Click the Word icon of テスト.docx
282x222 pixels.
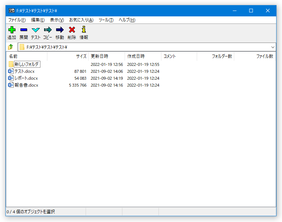click(x=11, y=71)
